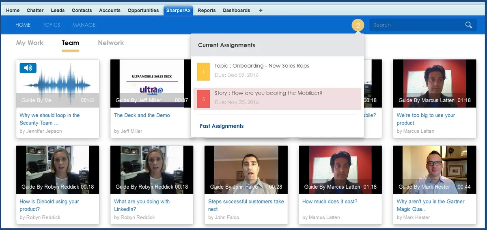
Task: Play Mark Hester's guide video thumbnail
Action: click(435, 170)
